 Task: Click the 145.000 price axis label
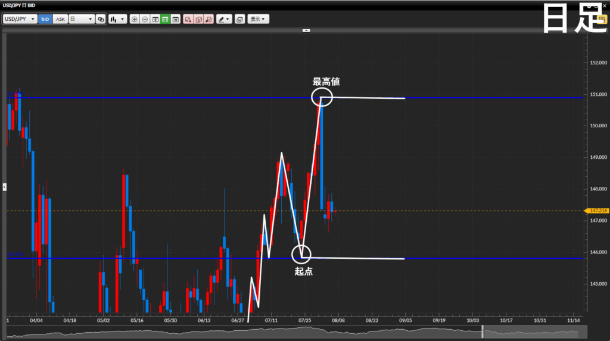point(598,284)
